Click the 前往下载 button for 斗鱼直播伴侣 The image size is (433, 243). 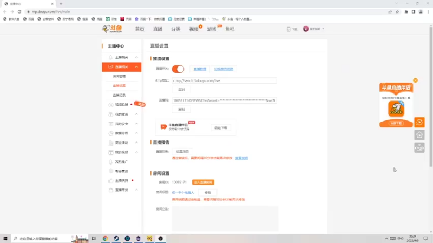point(221,128)
